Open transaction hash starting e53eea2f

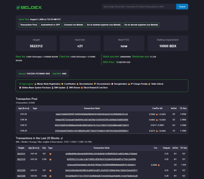101,165
